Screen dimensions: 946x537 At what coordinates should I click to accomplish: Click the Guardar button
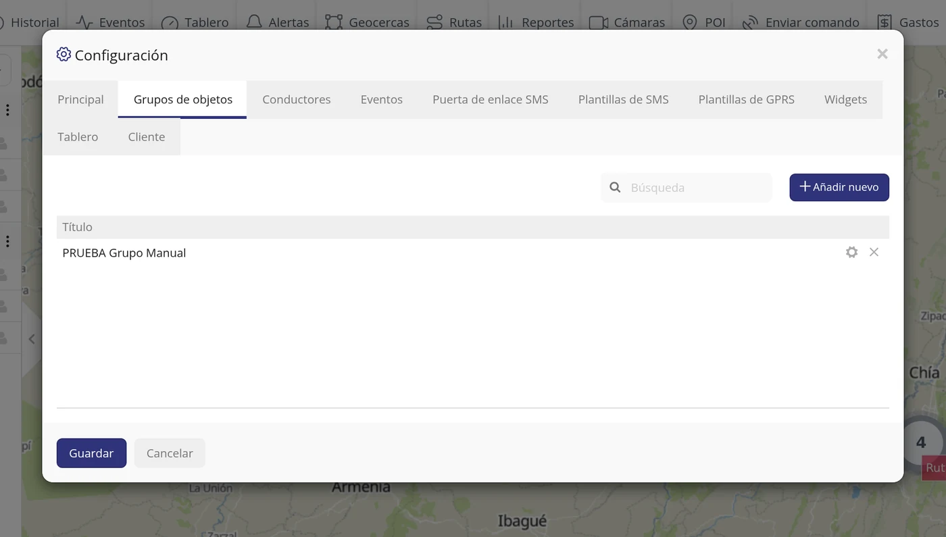click(x=91, y=453)
